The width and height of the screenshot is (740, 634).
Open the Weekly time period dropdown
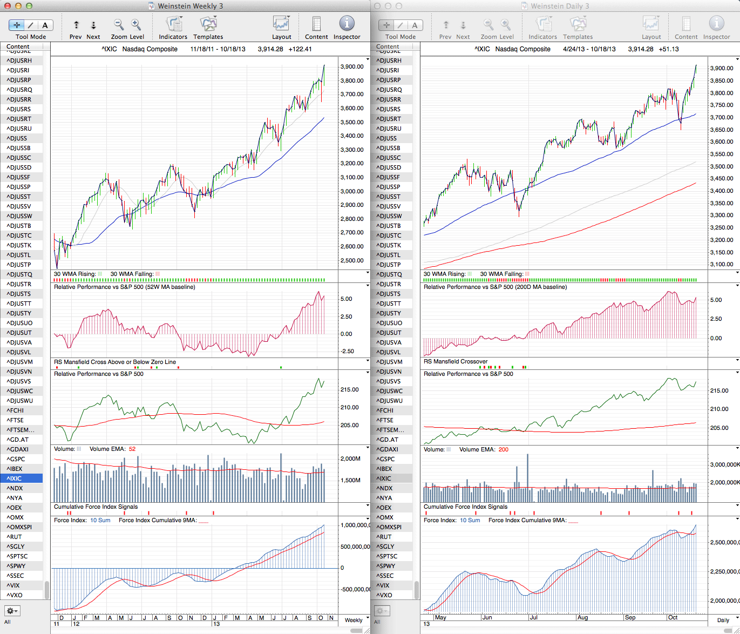pos(356,620)
